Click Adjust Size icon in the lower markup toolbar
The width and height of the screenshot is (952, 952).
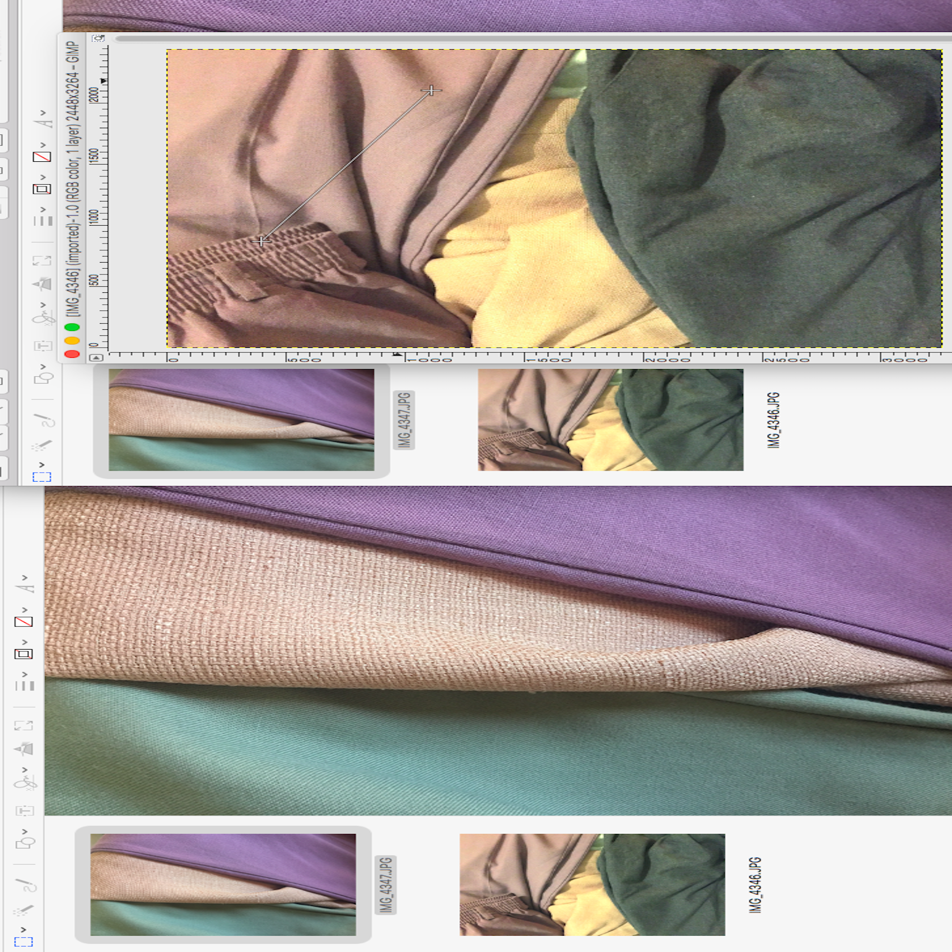click(24, 725)
